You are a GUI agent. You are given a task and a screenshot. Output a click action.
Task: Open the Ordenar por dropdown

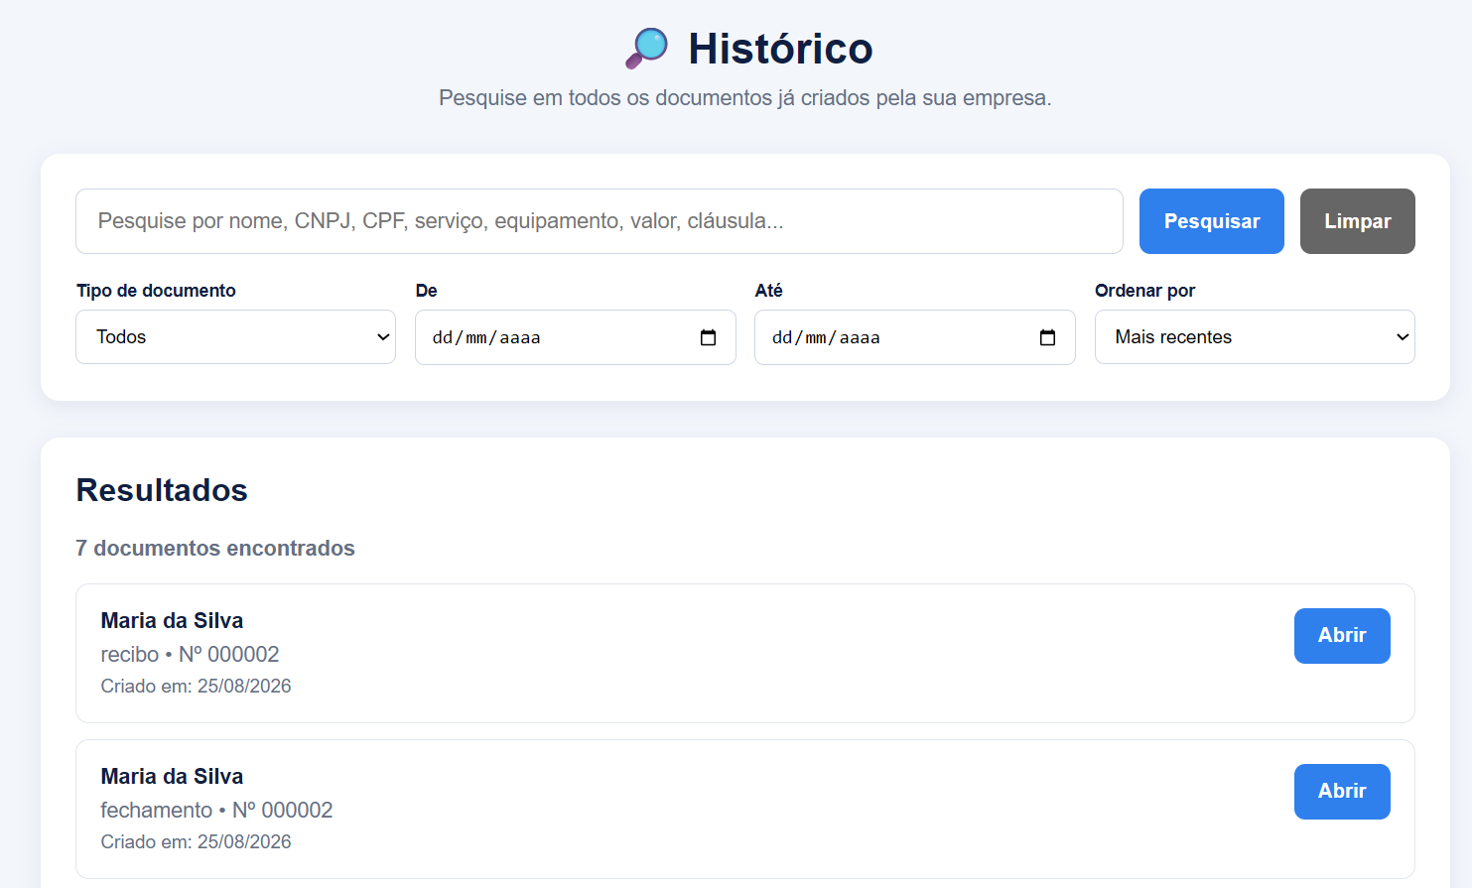pyautogui.click(x=1255, y=337)
